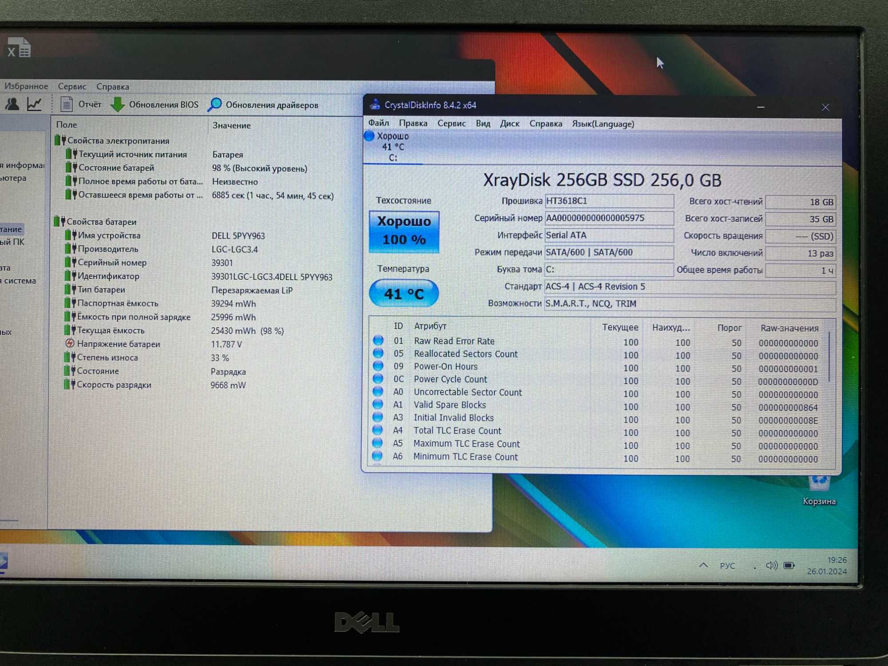Select the Свойства батареи group row
Image resolution: width=888 pixels, height=666 pixels.
click(95, 222)
